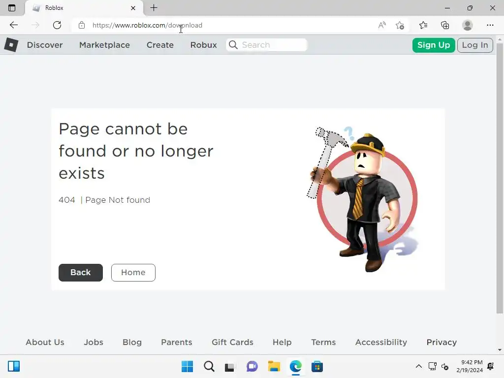Click the Home button
The height and width of the screenshot is (378, 504).
tap(133, 273)
